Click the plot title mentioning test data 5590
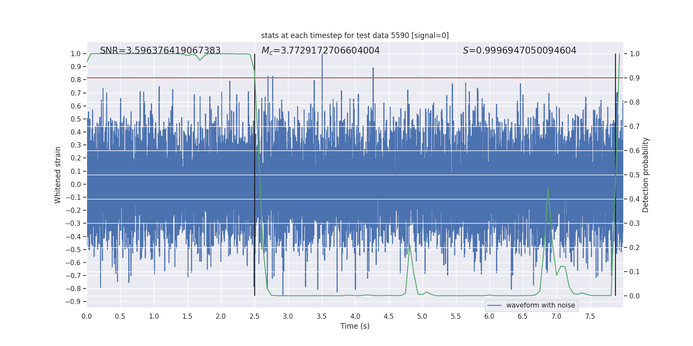 tap(355, 35)
